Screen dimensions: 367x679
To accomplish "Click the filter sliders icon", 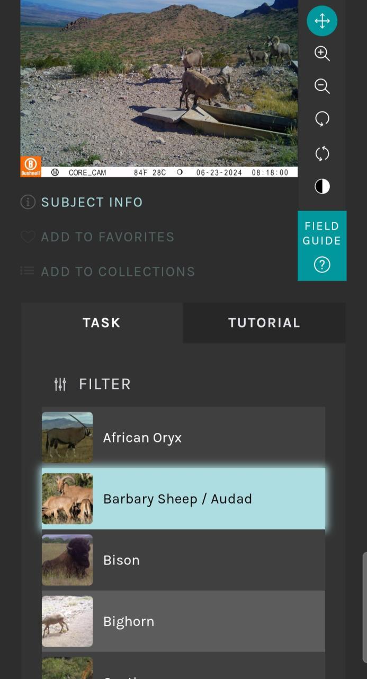I will pos(60,384).
